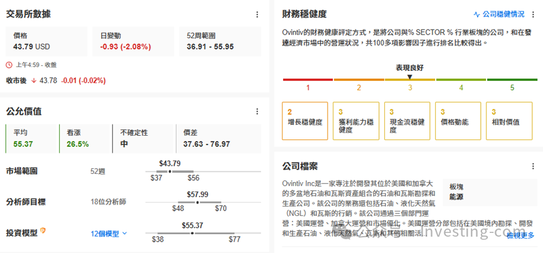
Task: Open the 交易所數據 three-dot menu
Action: tap(257, 14)
